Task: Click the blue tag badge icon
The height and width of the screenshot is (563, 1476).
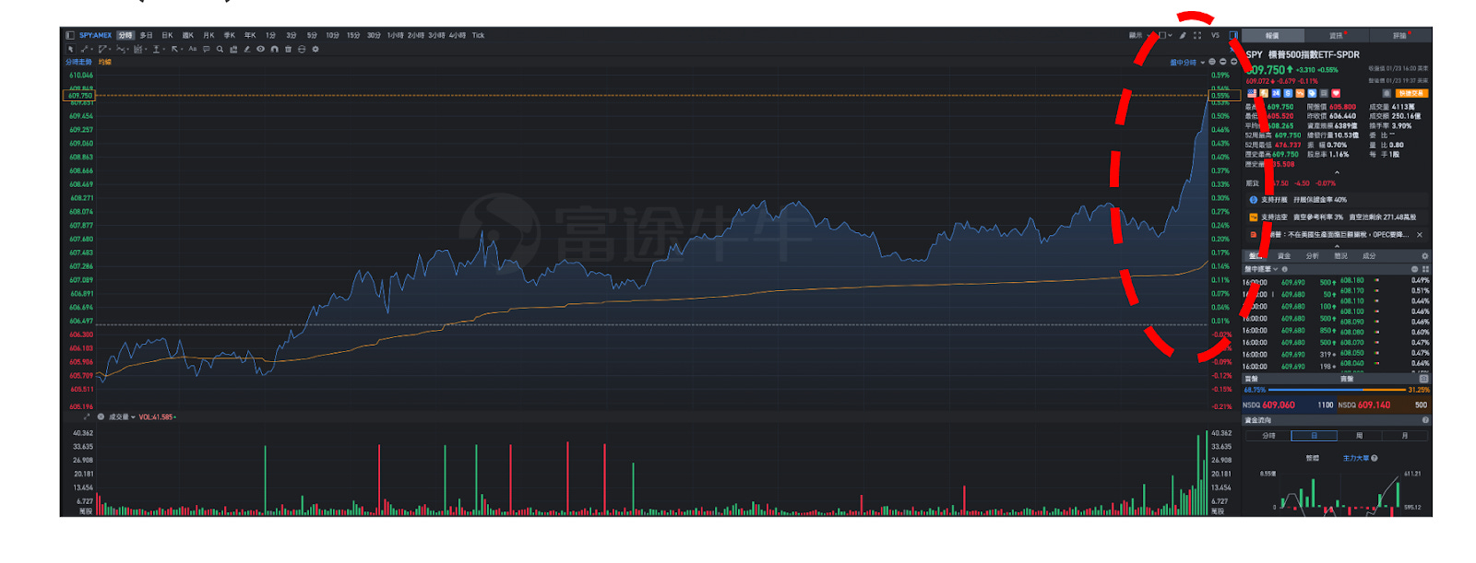Action: 1312,93
